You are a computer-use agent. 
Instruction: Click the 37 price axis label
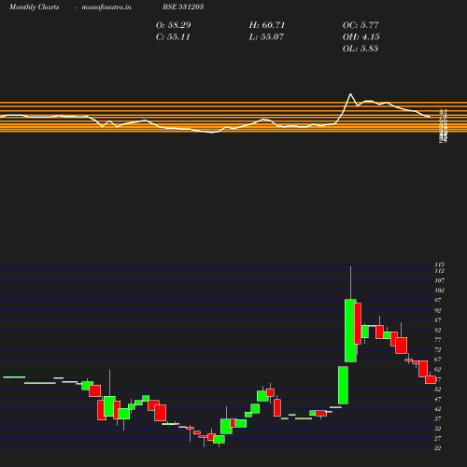coord(438,418)
